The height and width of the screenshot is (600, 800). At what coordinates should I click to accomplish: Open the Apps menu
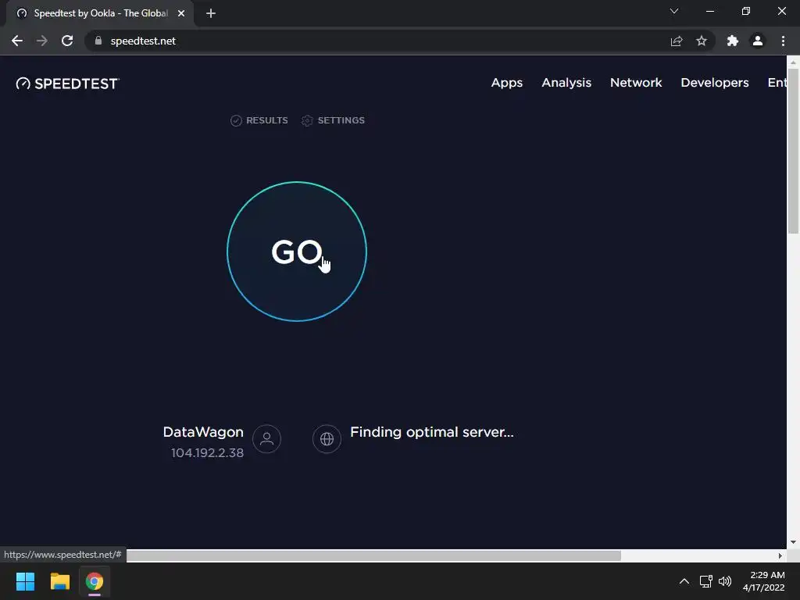coord(506,83)
